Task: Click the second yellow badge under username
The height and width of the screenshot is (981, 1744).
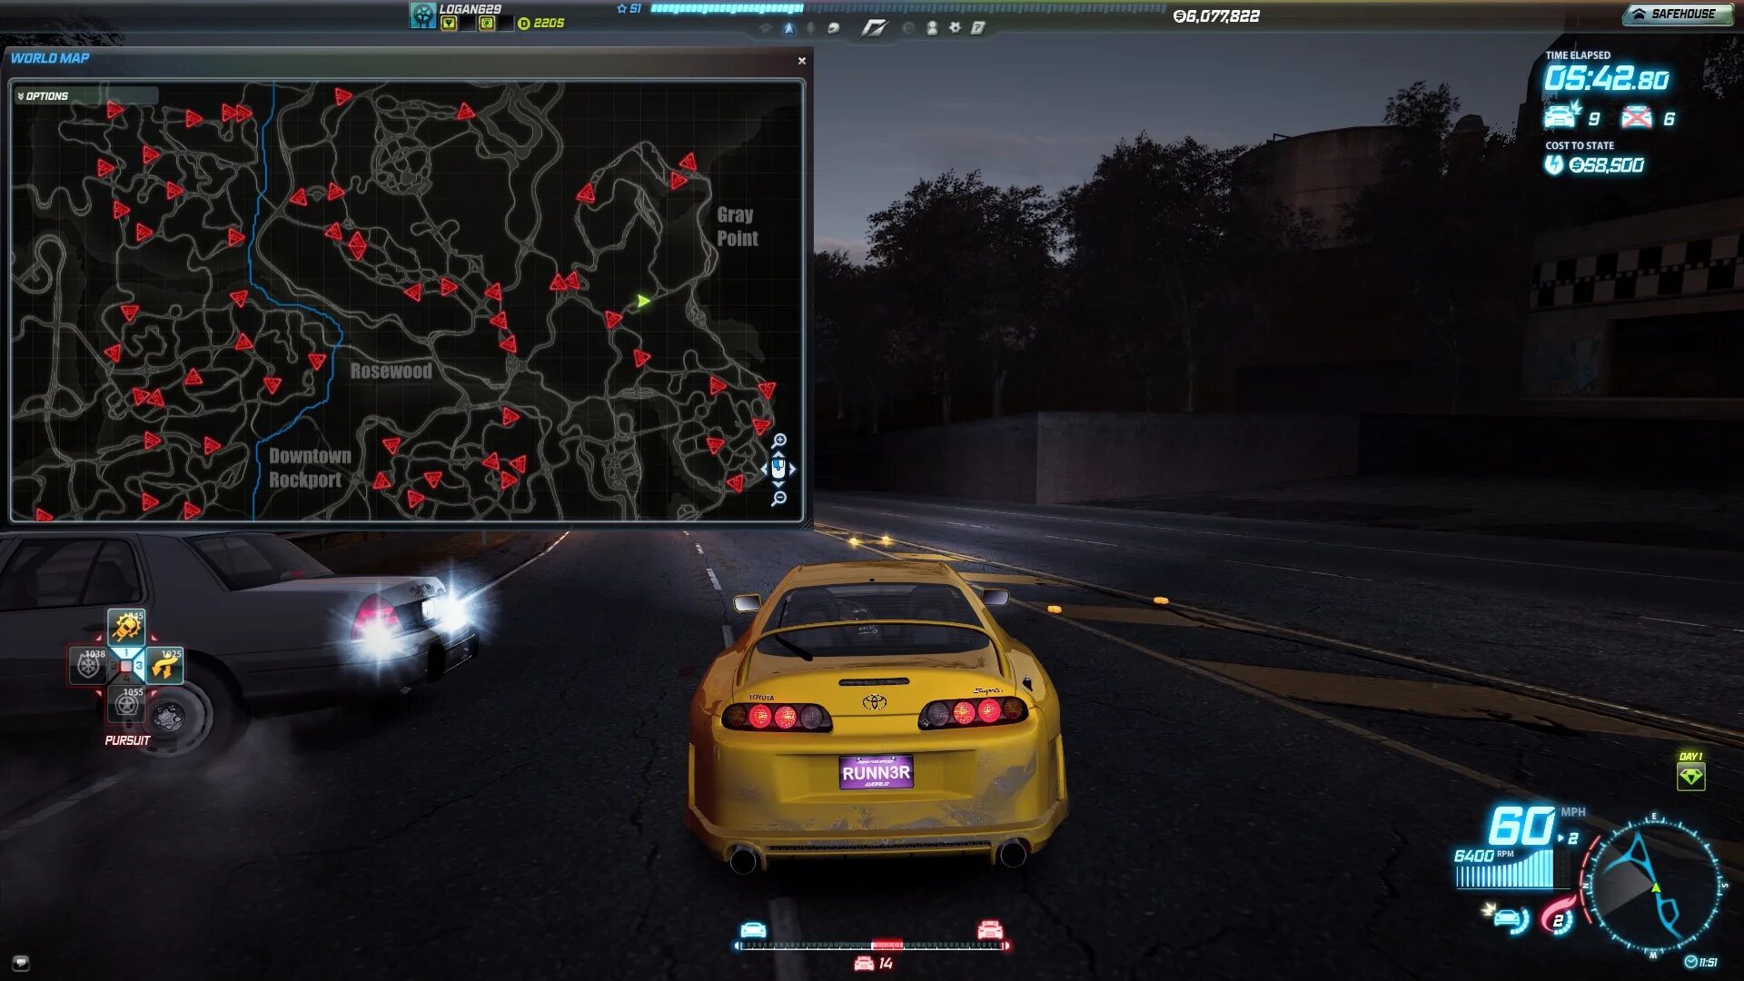Action: pos(487,24)
